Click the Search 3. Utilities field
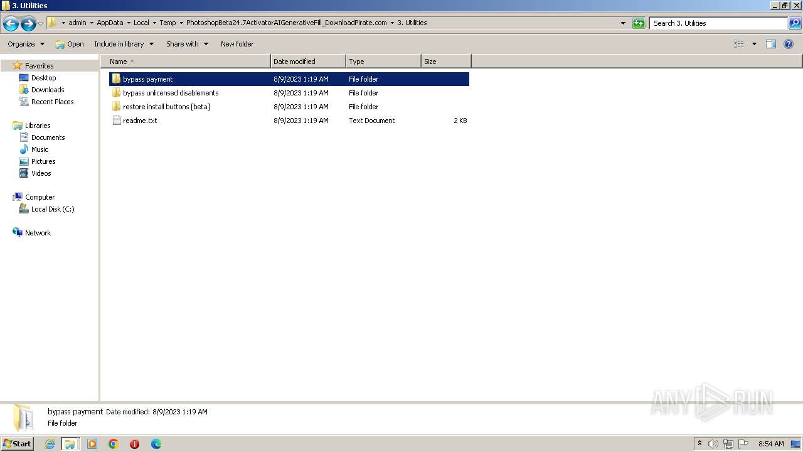 (x=719, y=23)
